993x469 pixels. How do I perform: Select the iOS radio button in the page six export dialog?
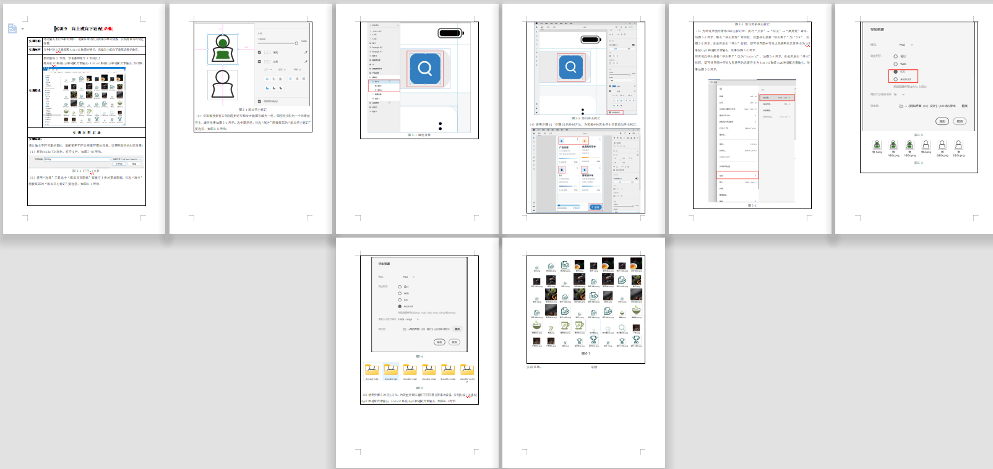(895, 72)
